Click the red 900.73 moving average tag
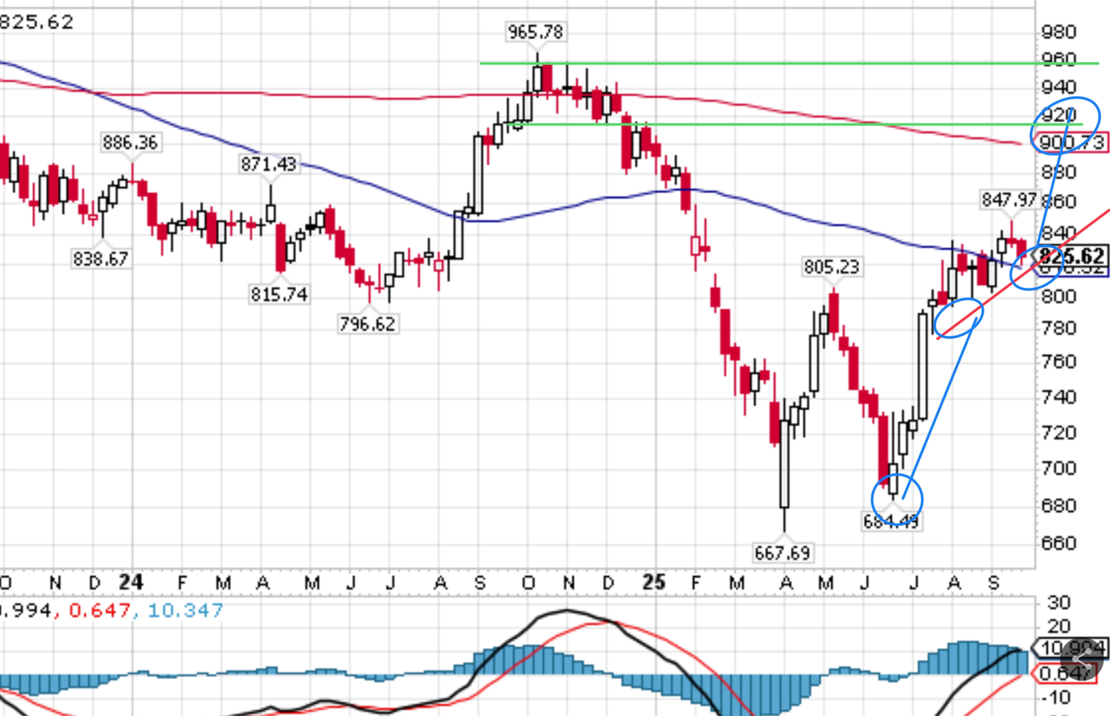Viewport: 1110px width, 716px height. [x=1072, y=142]
